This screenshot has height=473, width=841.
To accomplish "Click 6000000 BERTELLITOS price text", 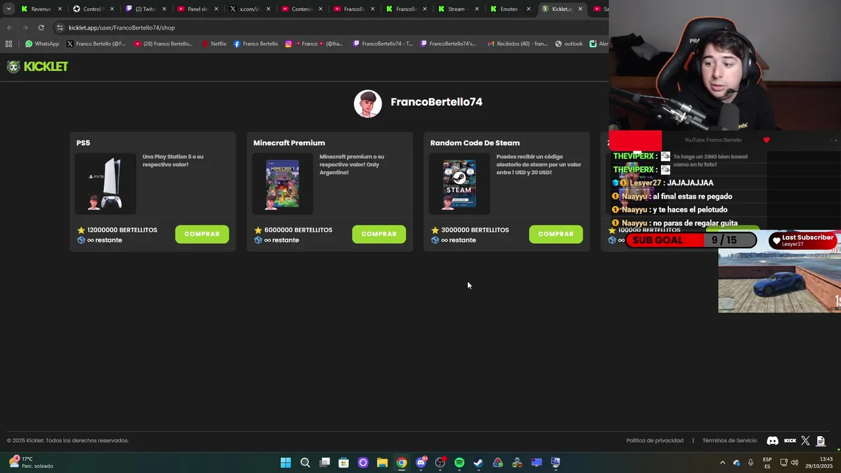I will tap(298, 230).
